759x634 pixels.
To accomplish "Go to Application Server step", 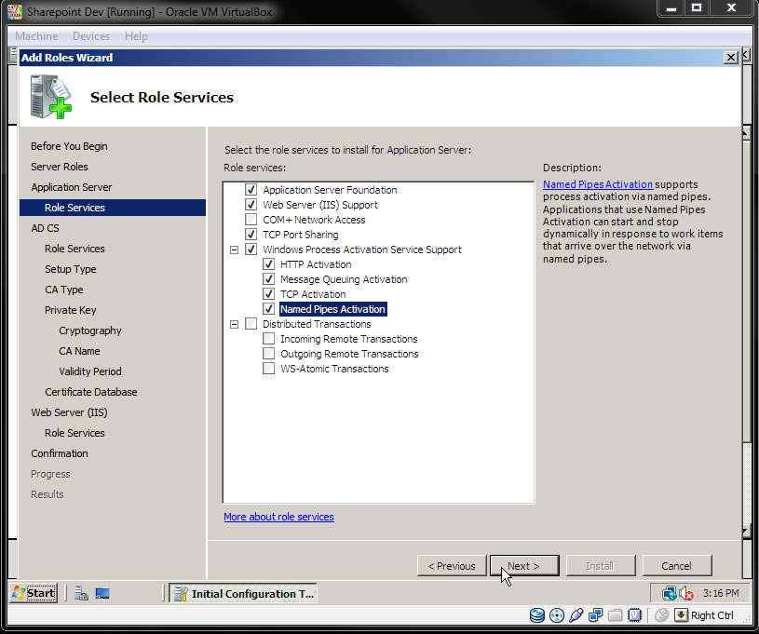I will [71, 187].
